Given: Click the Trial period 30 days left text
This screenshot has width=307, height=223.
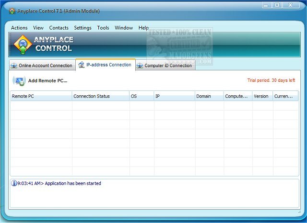Looking at the screenshot, I should point(271,80).
